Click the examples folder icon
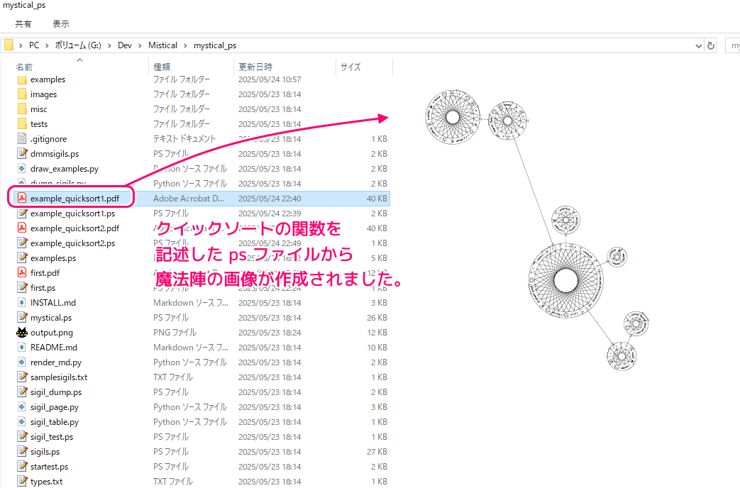 pyautogui.click(x=22, y=79)
